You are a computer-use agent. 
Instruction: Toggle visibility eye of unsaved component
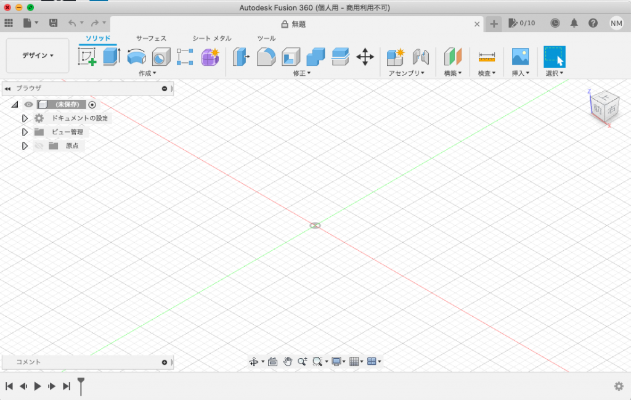pos(29,105)
